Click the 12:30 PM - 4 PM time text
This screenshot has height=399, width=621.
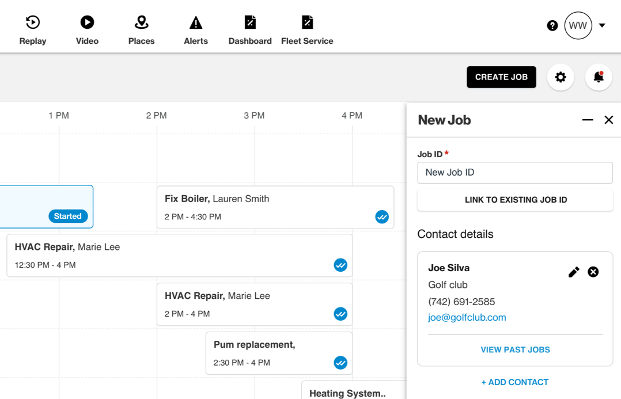click(45, 265)
